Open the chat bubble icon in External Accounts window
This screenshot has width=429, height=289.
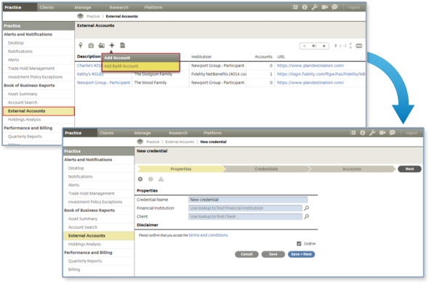point(334,7)
